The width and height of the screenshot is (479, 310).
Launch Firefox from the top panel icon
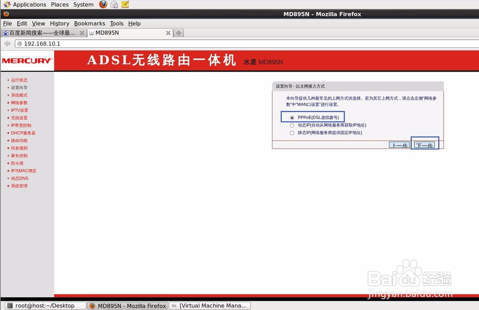(x=103, y=4)
